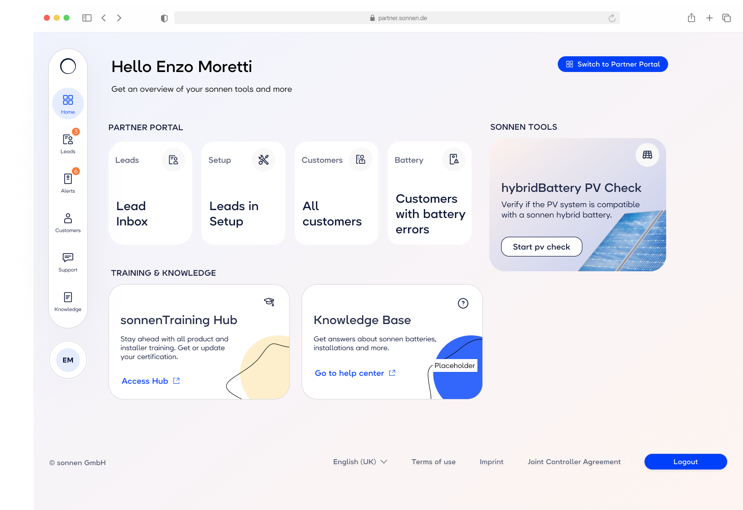Open Terms of use

point(434,462)
